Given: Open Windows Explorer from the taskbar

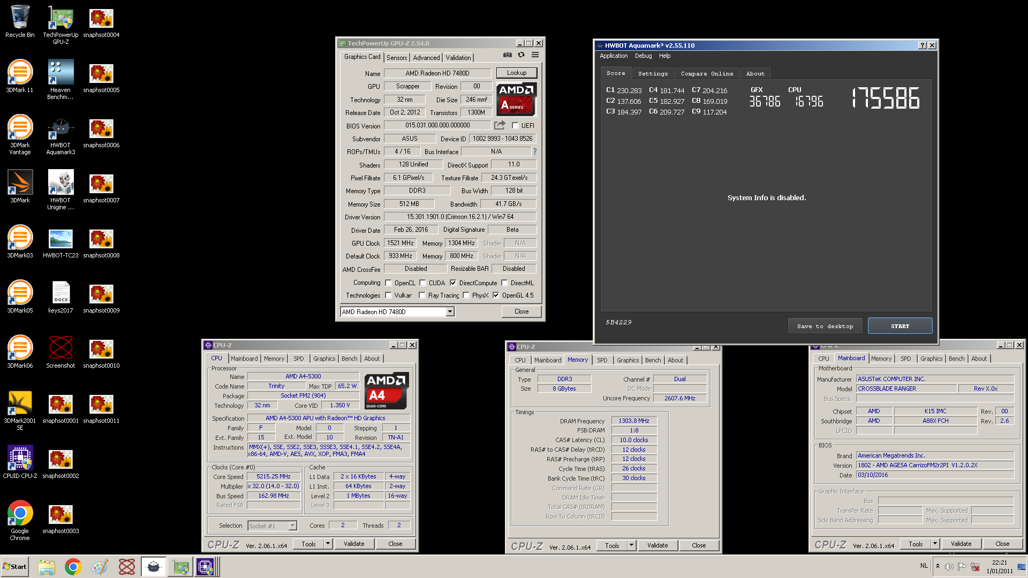Looking at the screenshot, I should [47, 567].
